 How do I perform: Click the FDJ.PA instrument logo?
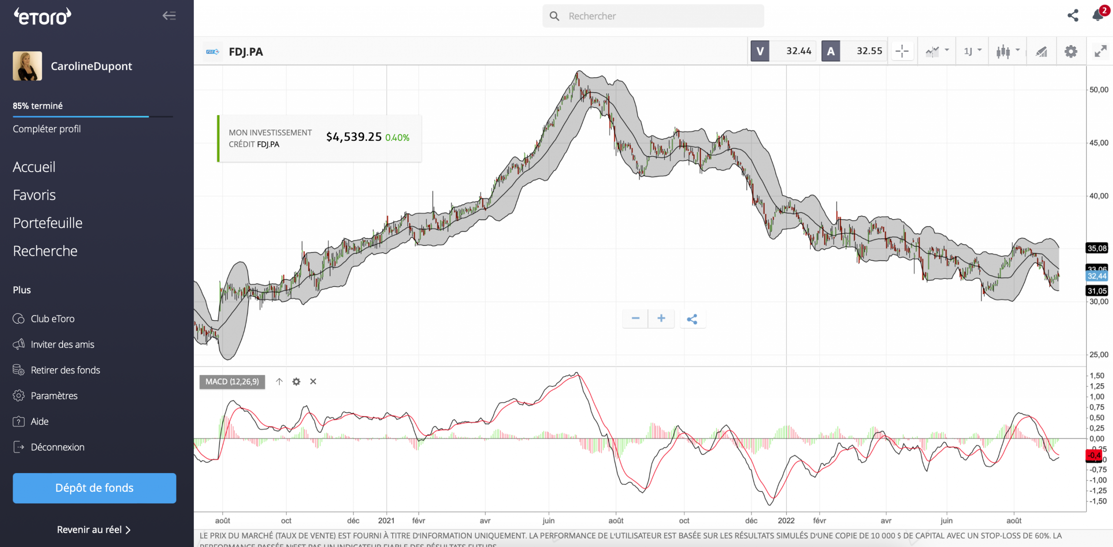point(213,52)
